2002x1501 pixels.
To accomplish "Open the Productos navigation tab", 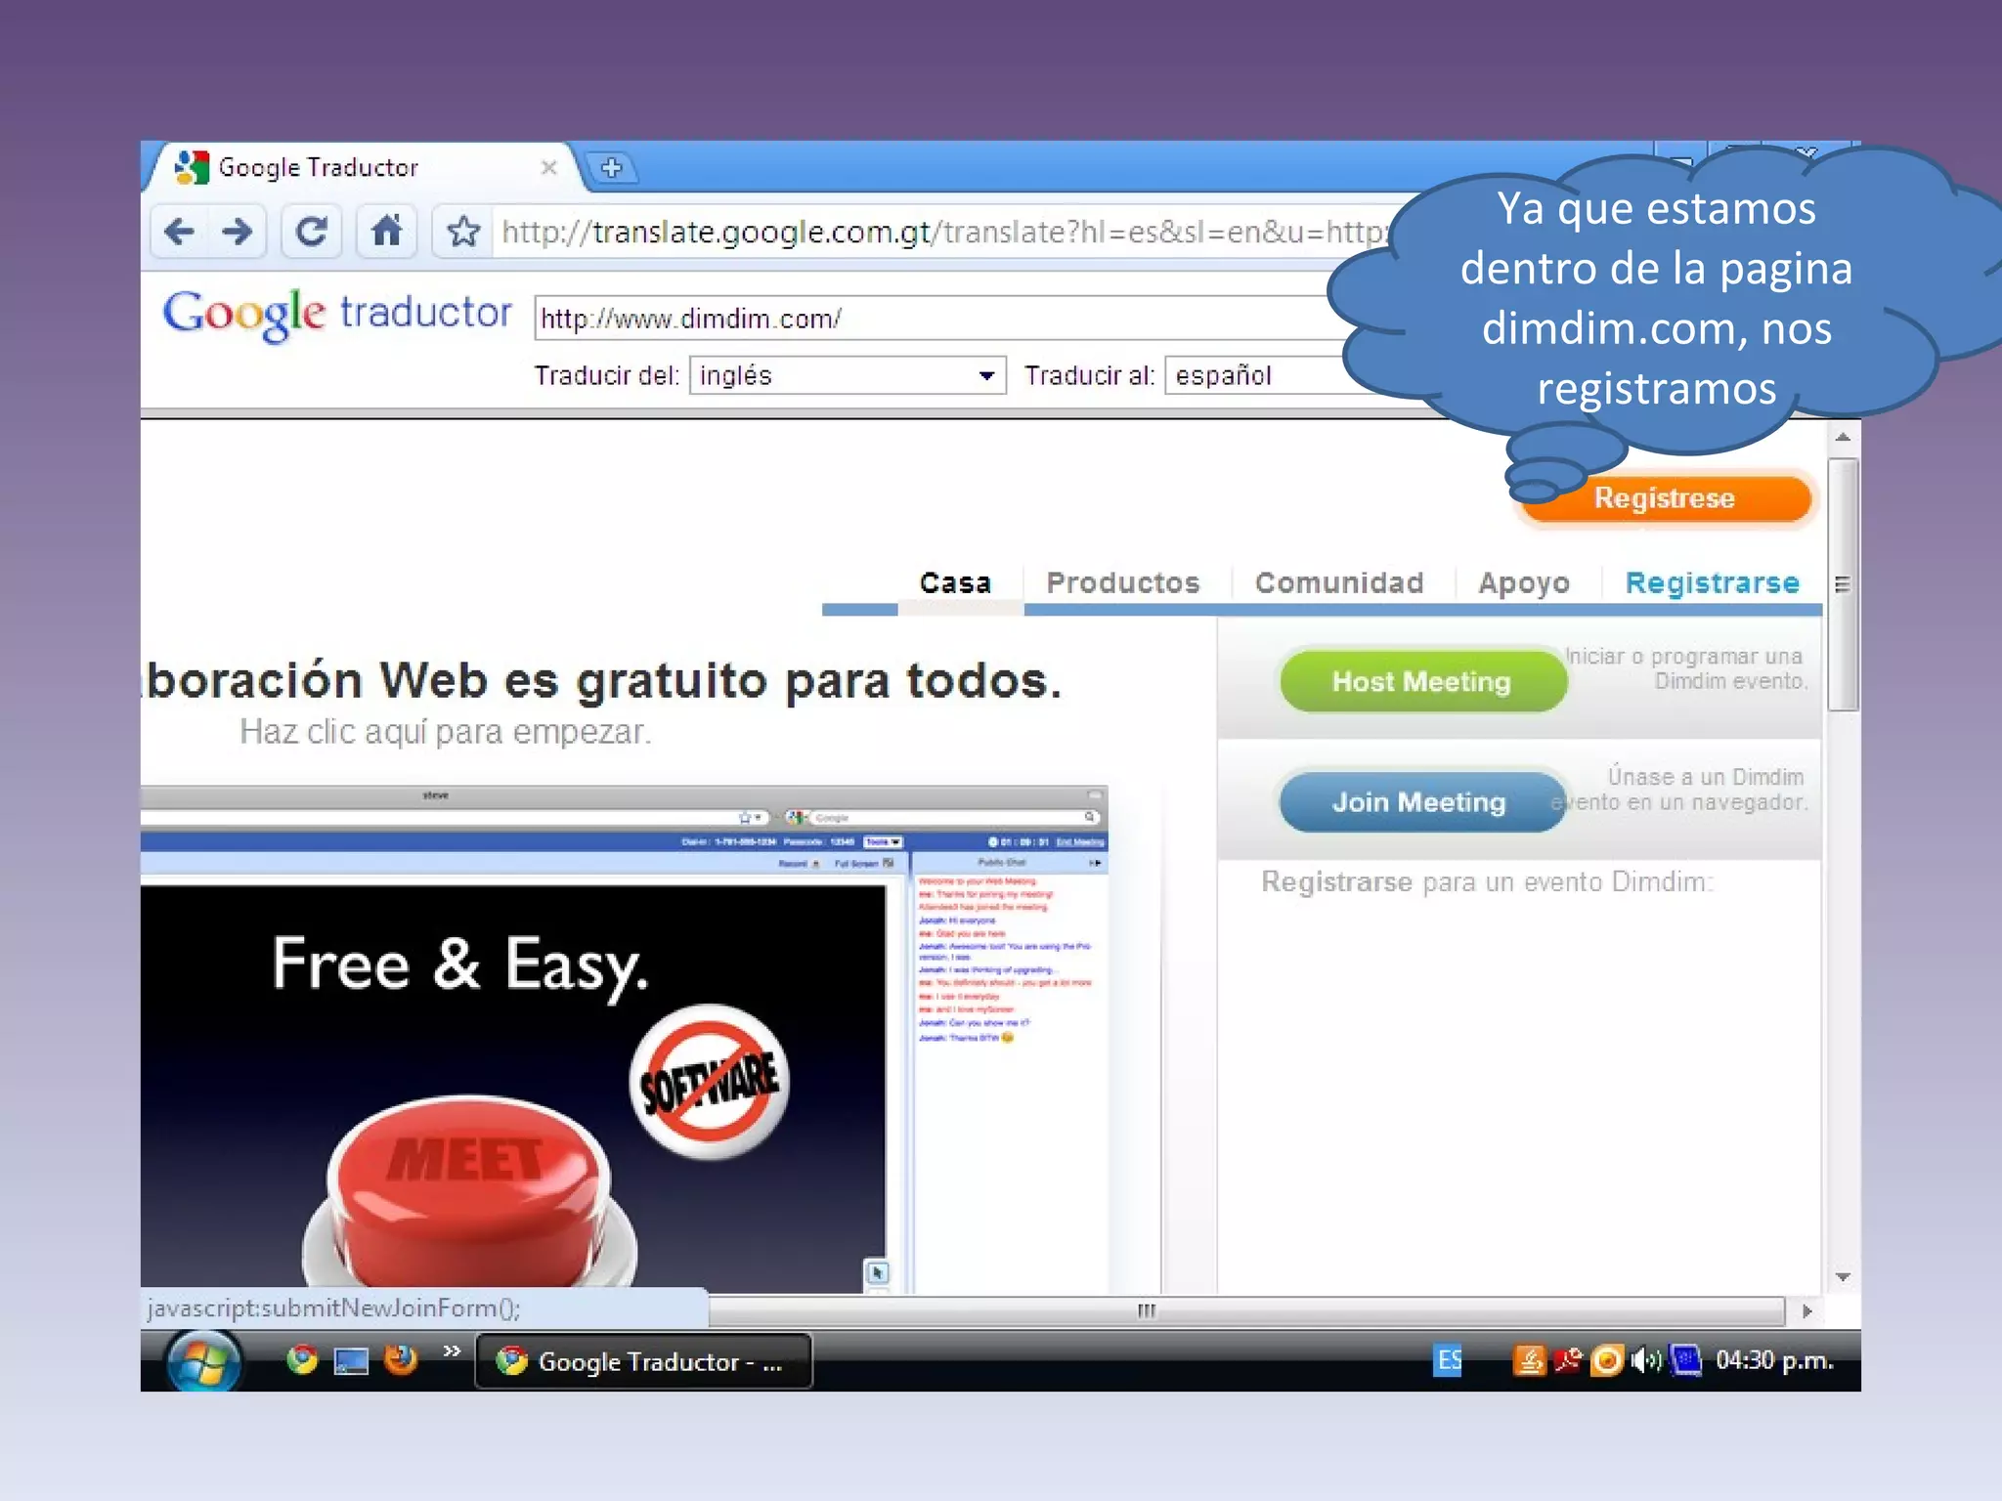I will (1123, 583).
